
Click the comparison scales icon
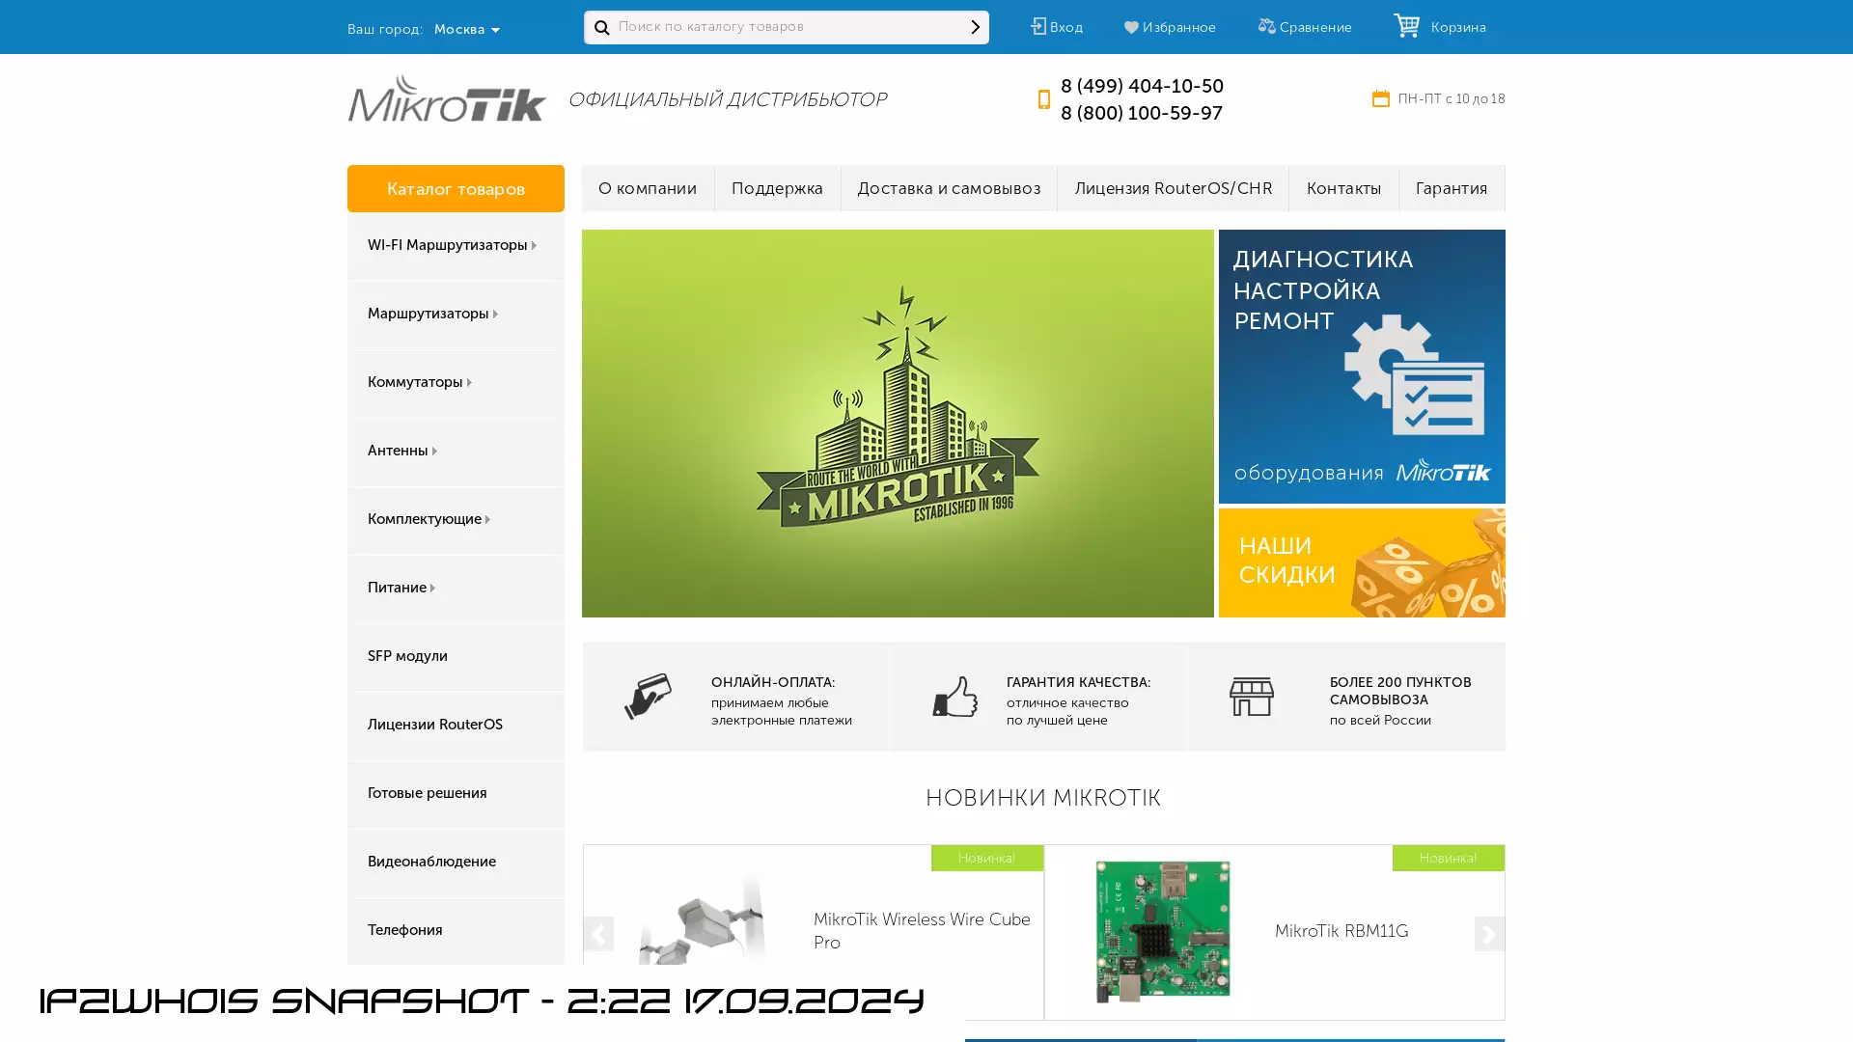coord(1266,27)
